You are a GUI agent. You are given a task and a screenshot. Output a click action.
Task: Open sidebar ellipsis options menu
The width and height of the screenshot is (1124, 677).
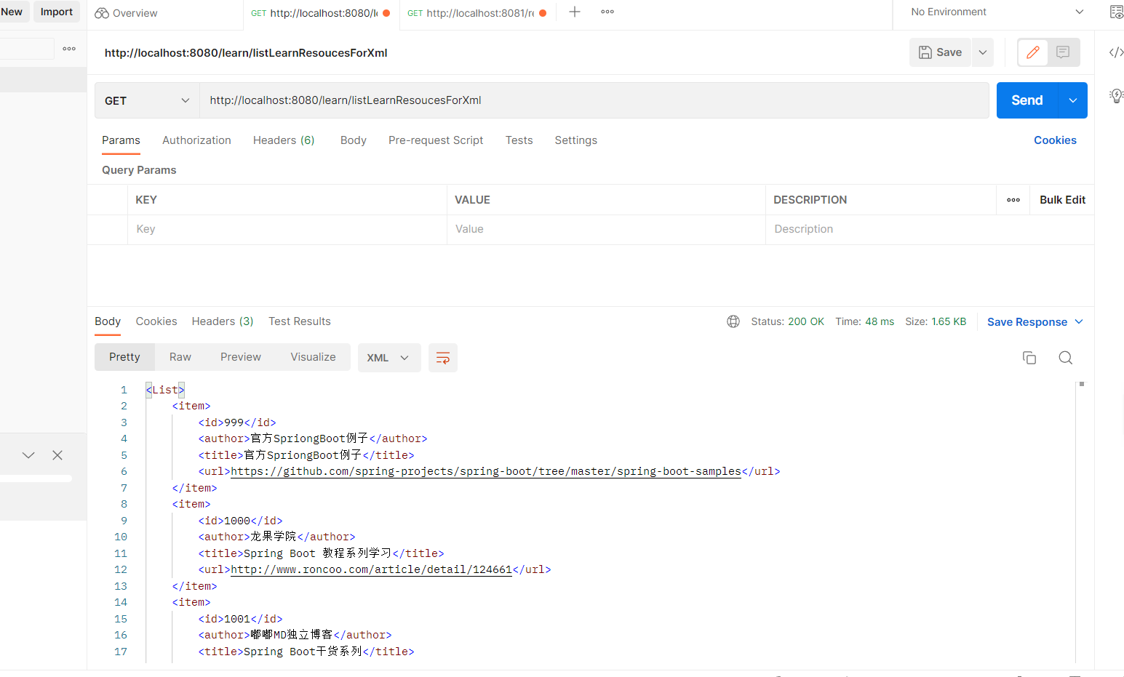click(x=69, y=49)
